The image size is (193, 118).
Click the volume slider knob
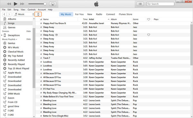[x=45, y=4]
